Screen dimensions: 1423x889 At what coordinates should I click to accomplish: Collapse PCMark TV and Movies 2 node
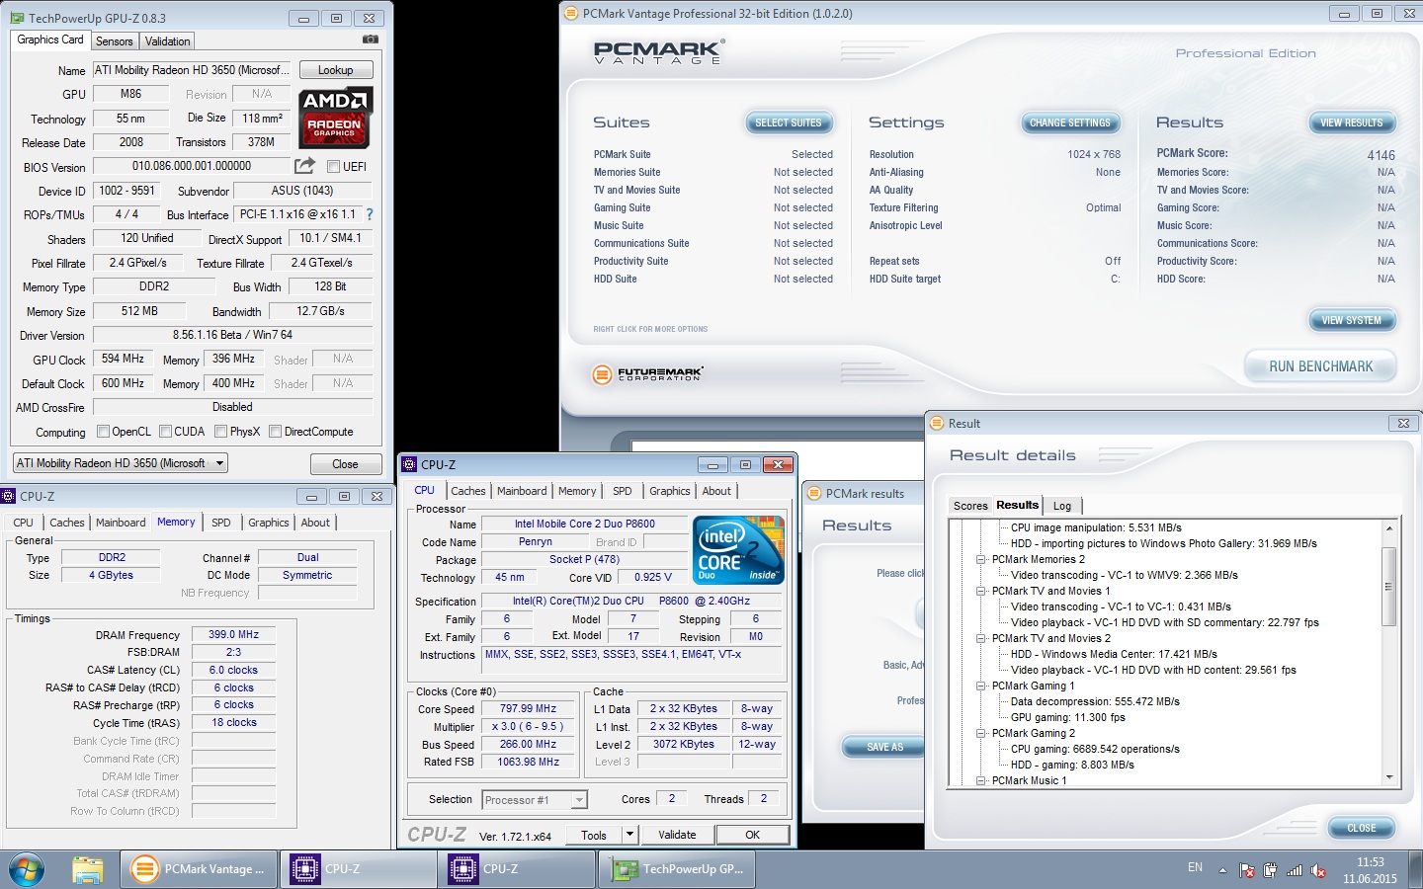tap(981, 638)
